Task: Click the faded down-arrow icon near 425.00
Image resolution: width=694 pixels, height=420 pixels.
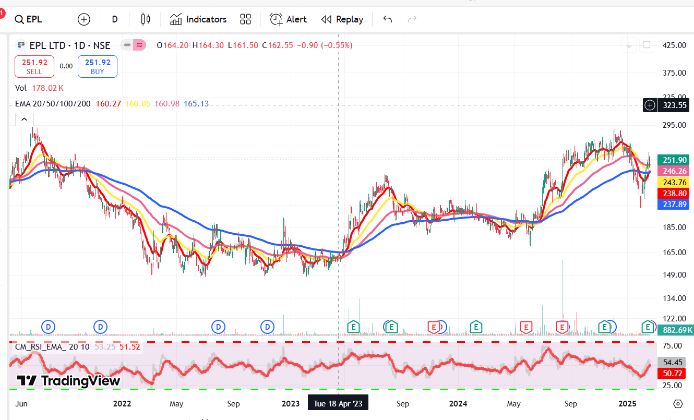Action: pyautogui.click(x=629, y=45)
